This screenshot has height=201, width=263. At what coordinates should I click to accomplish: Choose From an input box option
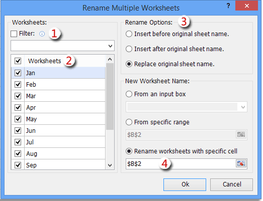129,94
